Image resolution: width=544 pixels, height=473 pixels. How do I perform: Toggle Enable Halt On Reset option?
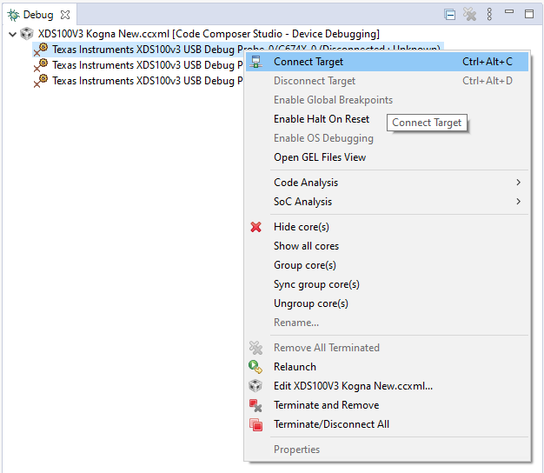321,119
